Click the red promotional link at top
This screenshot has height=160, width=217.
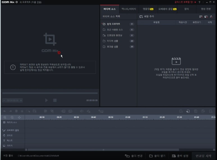pos(185,2)
